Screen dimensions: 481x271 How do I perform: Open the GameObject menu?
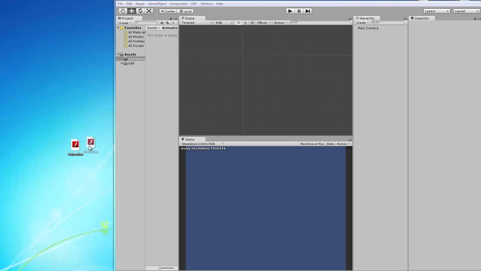coord(157,4)
